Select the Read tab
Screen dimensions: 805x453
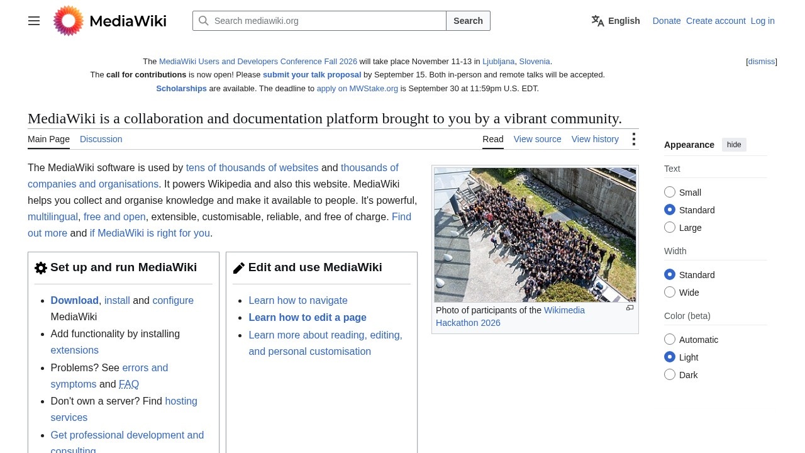click(493, 139)
